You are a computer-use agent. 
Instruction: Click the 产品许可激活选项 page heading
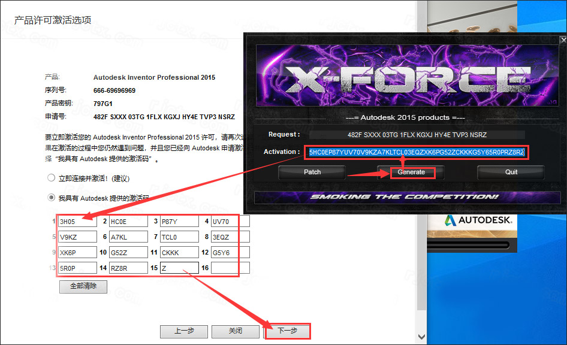(53, 20)
